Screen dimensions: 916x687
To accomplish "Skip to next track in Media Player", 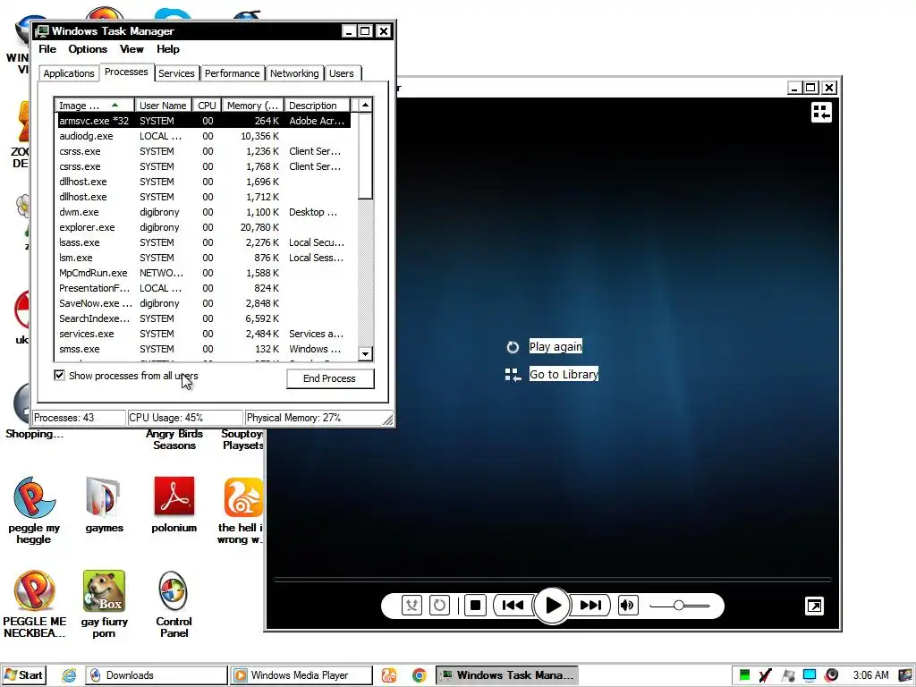I will tap(590, 606).
